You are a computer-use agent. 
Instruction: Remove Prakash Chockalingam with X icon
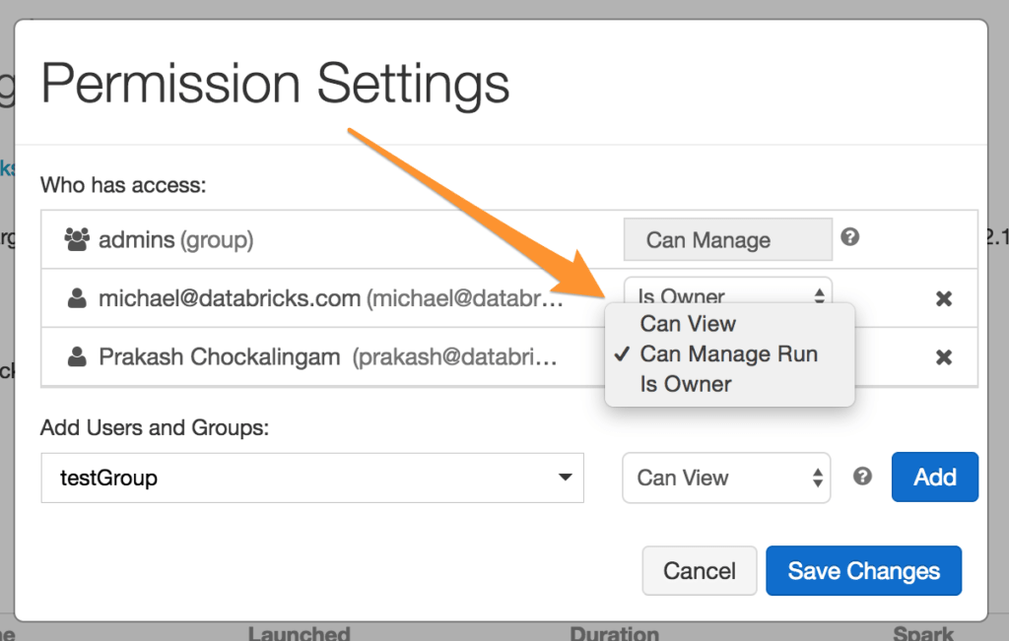point(943,356)
